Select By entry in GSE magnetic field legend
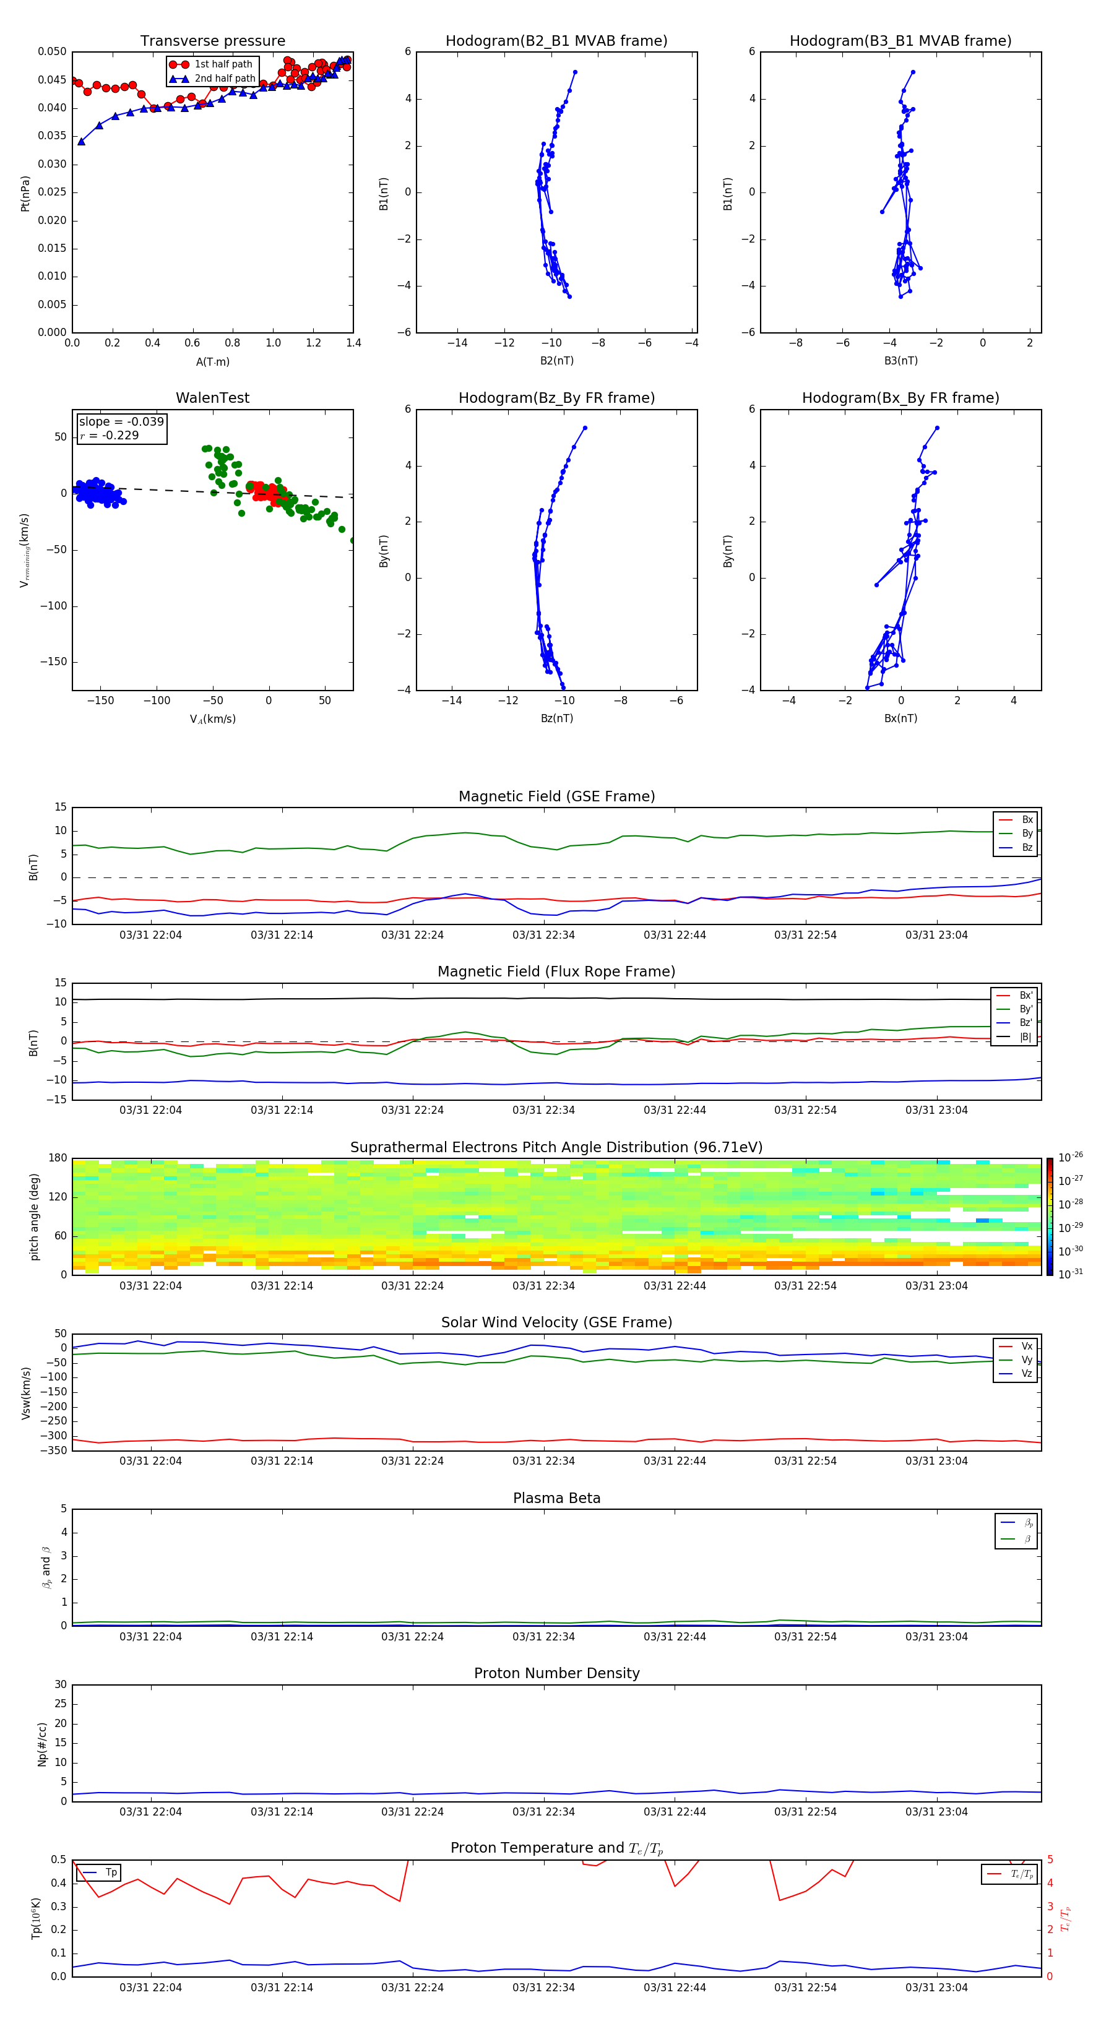 pyautogui.click(x=1016, y=833)
